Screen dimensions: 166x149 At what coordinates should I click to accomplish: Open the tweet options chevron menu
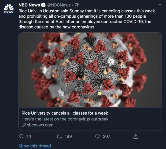click(x=160, y=5)
